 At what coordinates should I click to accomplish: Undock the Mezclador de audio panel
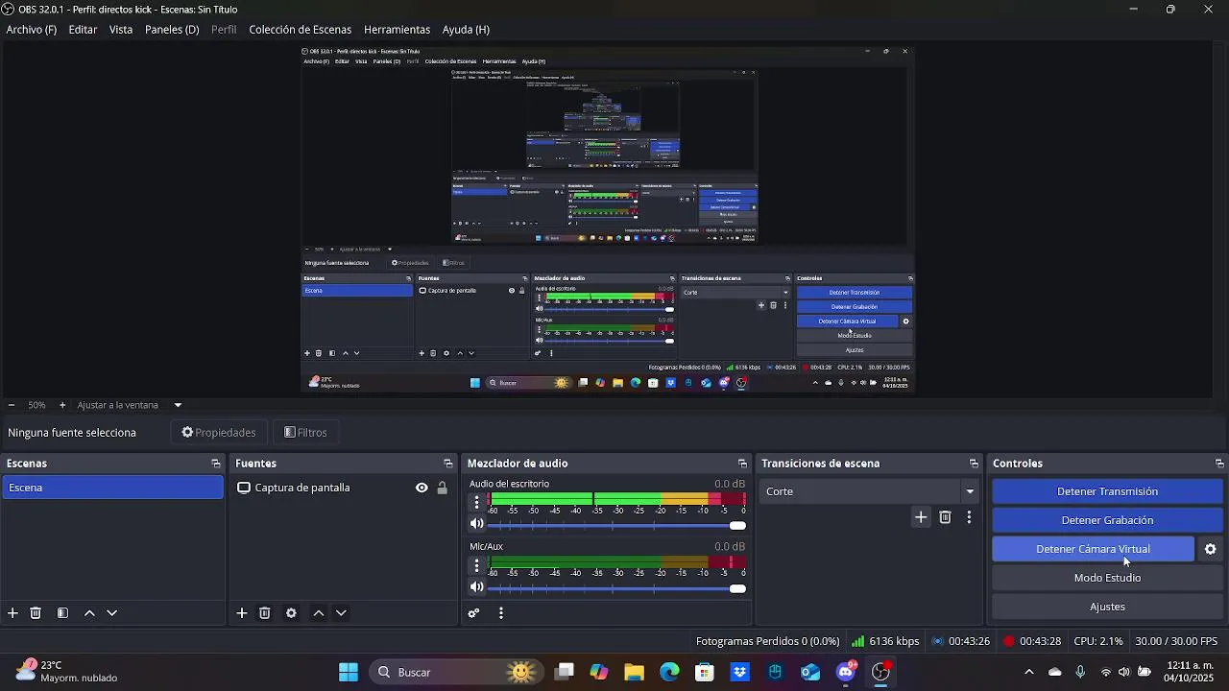click(742, 464)
